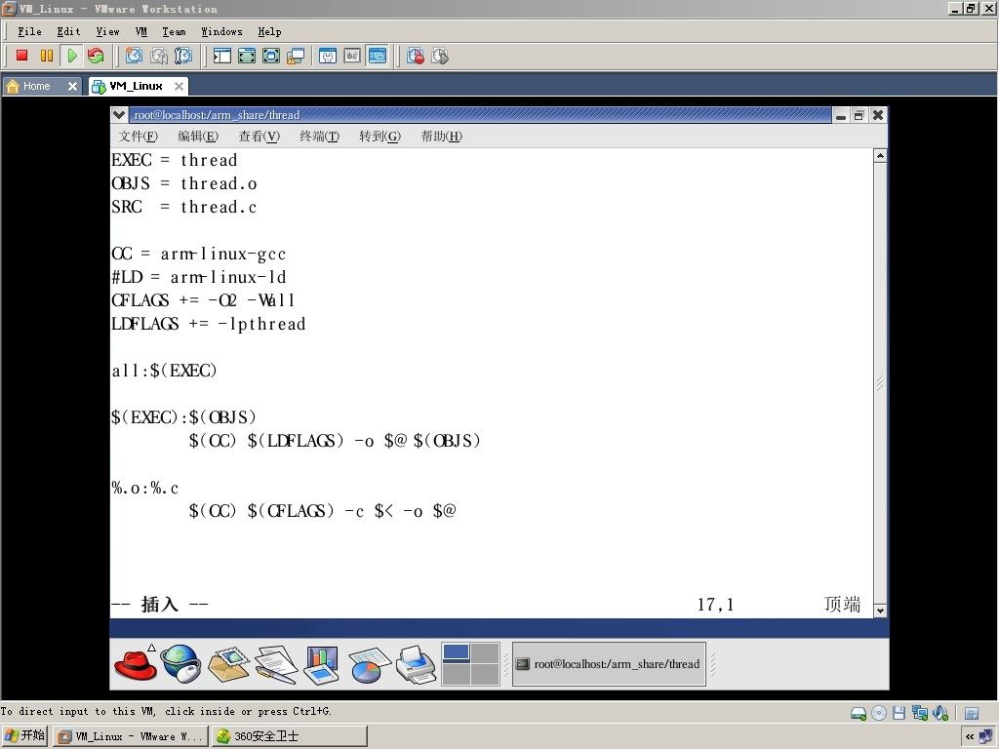
Task: Open the terminal window menu arrow
Action: click(118, 115)
